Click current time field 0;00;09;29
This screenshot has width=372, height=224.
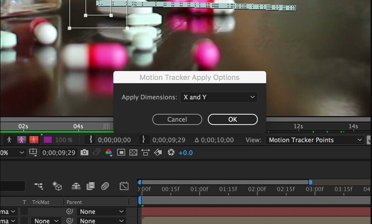pos(59,153)
